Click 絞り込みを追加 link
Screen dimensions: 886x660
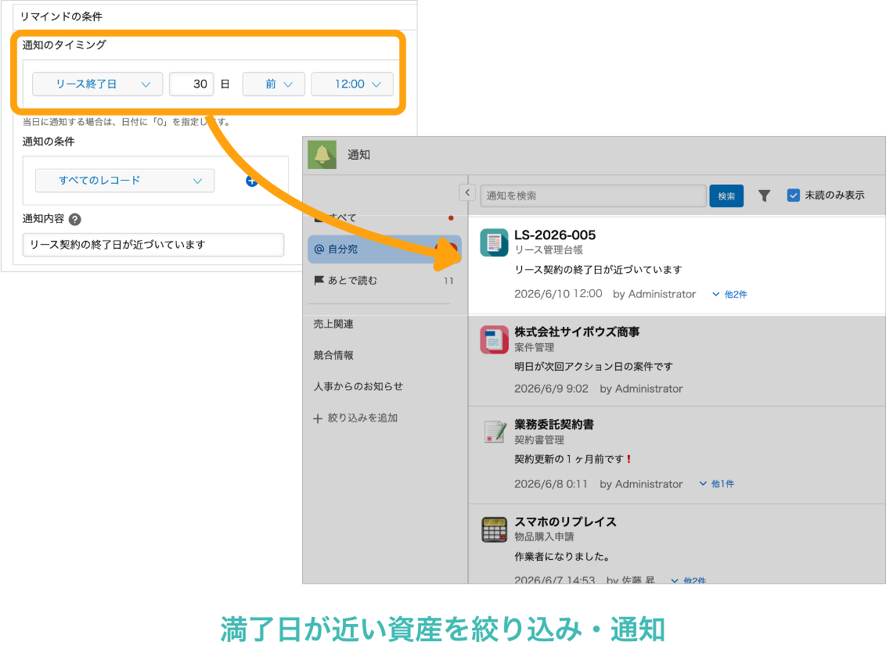point(355,418)
